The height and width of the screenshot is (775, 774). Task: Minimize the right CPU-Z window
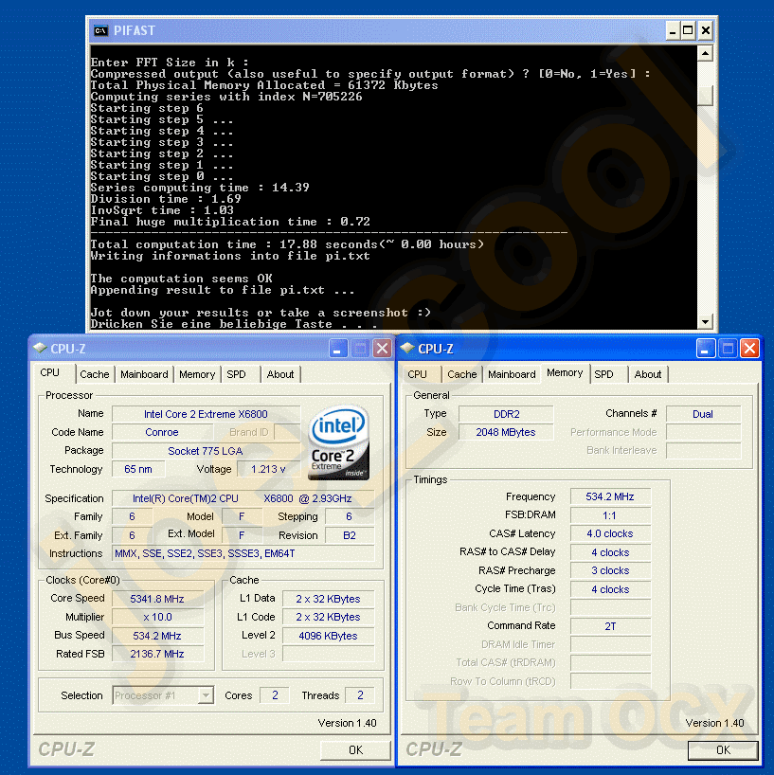[706, 349]
